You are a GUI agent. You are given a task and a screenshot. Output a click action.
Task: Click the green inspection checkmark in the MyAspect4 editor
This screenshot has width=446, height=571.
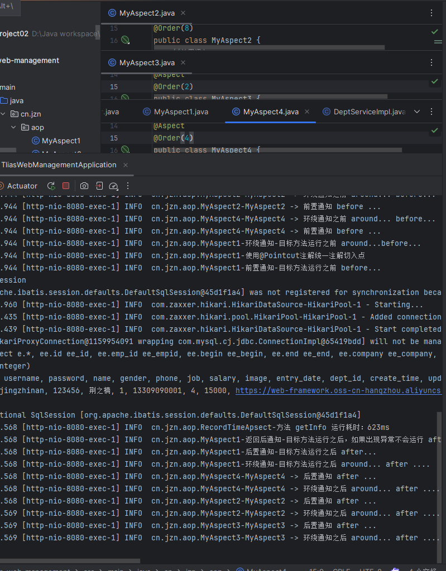tap(435, 130)
